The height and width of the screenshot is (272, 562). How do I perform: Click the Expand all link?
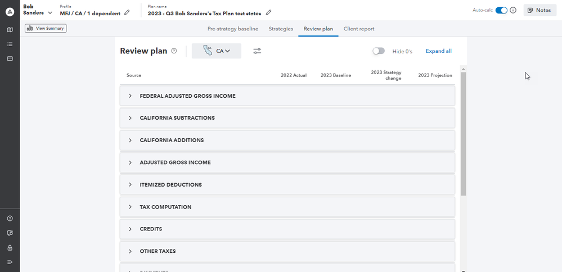tap(438, 51)
